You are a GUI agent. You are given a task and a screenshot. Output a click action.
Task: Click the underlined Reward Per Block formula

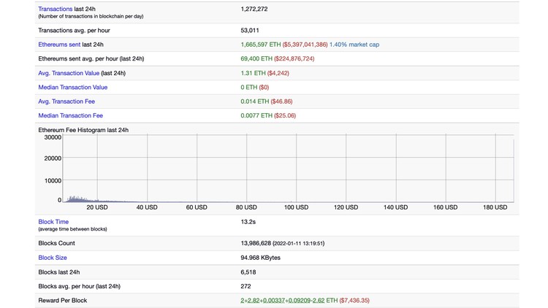tap(283, 300)
